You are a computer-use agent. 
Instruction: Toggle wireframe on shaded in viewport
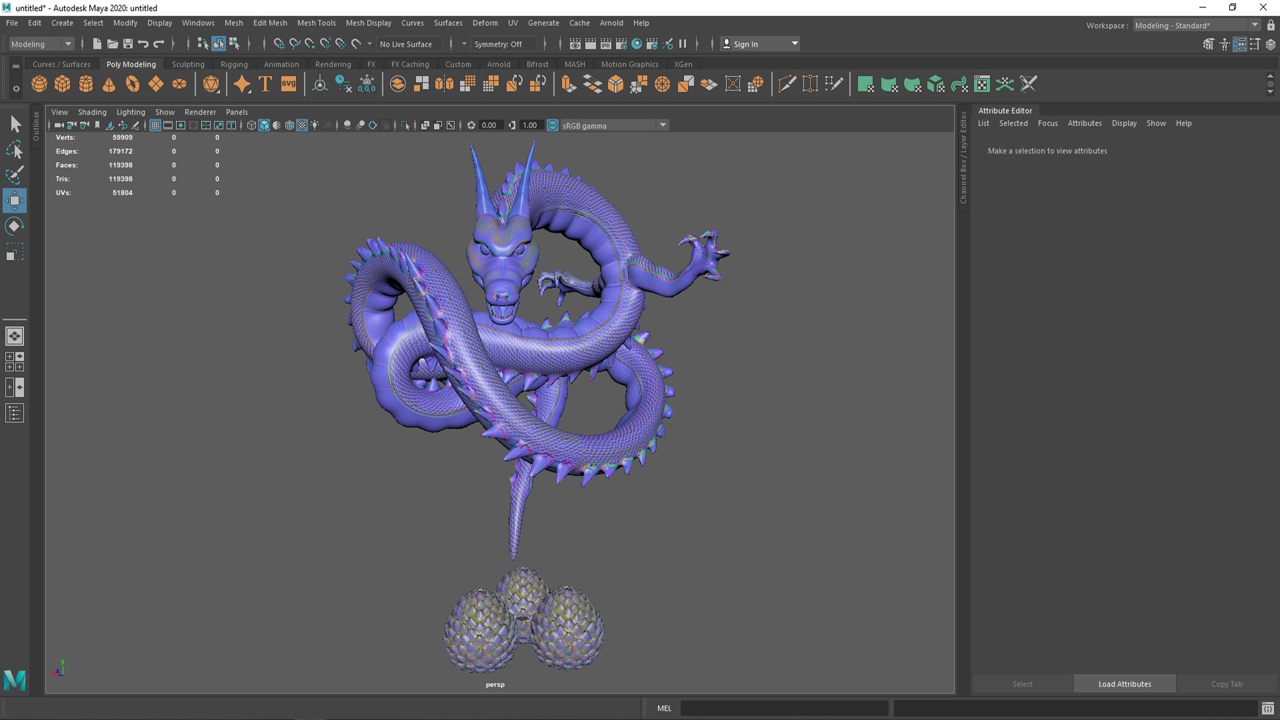point(289,125)
